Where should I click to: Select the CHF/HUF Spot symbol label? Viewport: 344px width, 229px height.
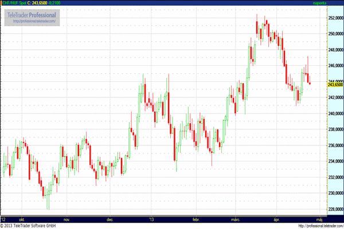click(16, 3)
